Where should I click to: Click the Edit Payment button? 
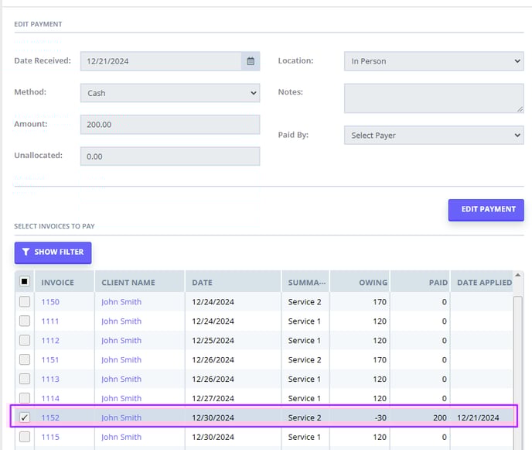point(486,210)
